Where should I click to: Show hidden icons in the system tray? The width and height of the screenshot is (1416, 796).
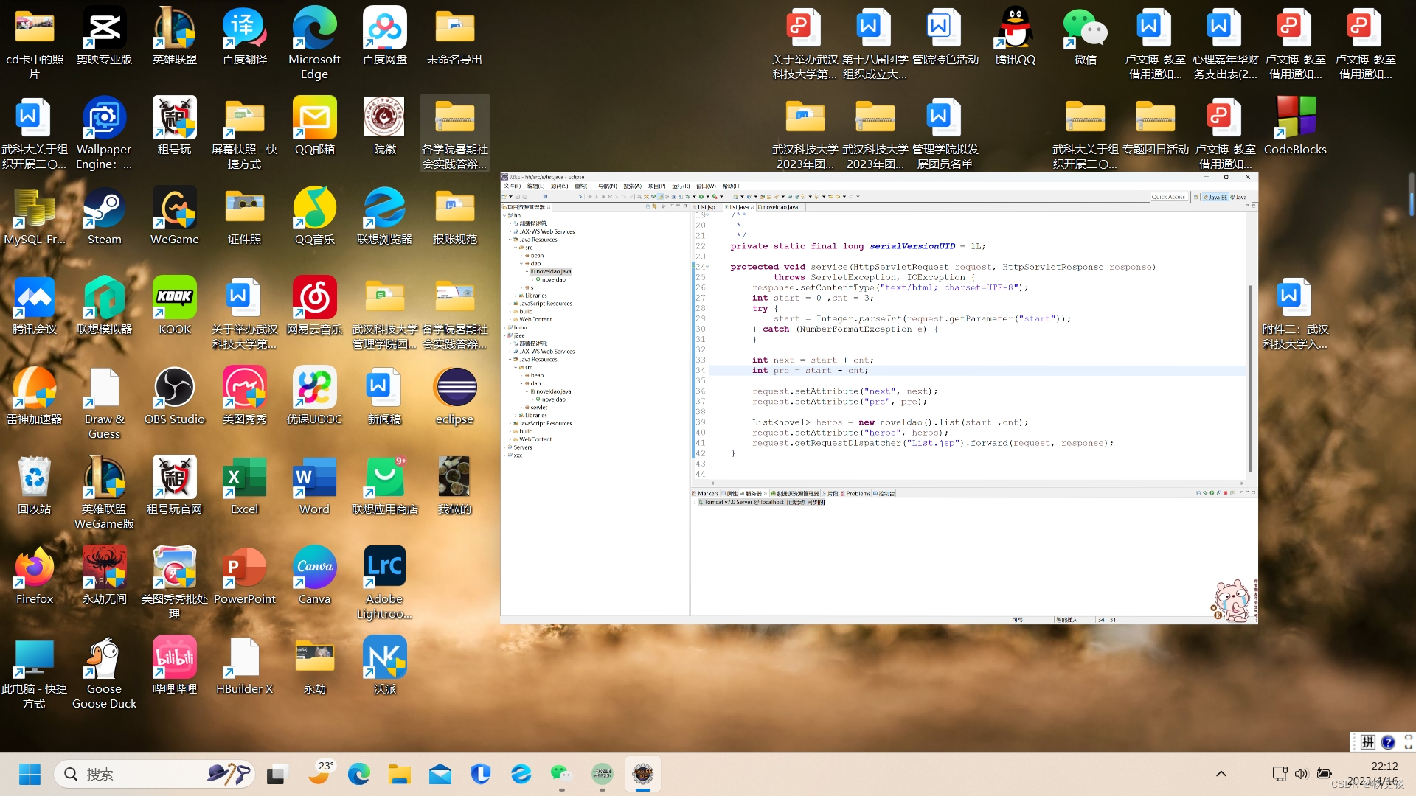click(1221, 774)
